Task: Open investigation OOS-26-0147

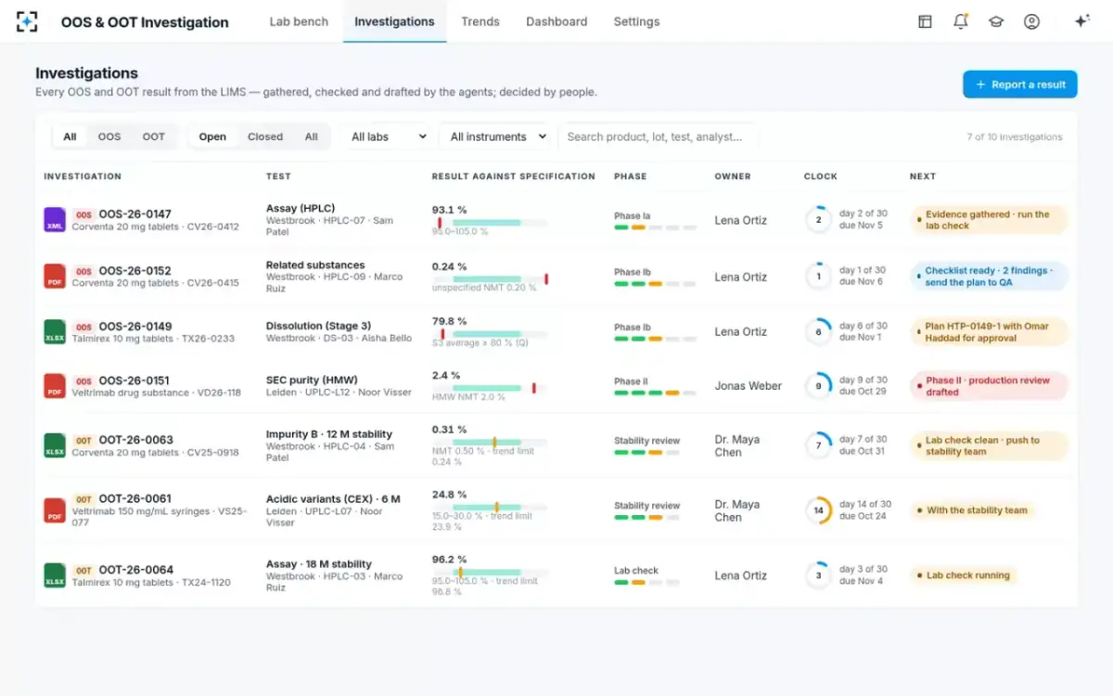Action: tap(135, 214)
